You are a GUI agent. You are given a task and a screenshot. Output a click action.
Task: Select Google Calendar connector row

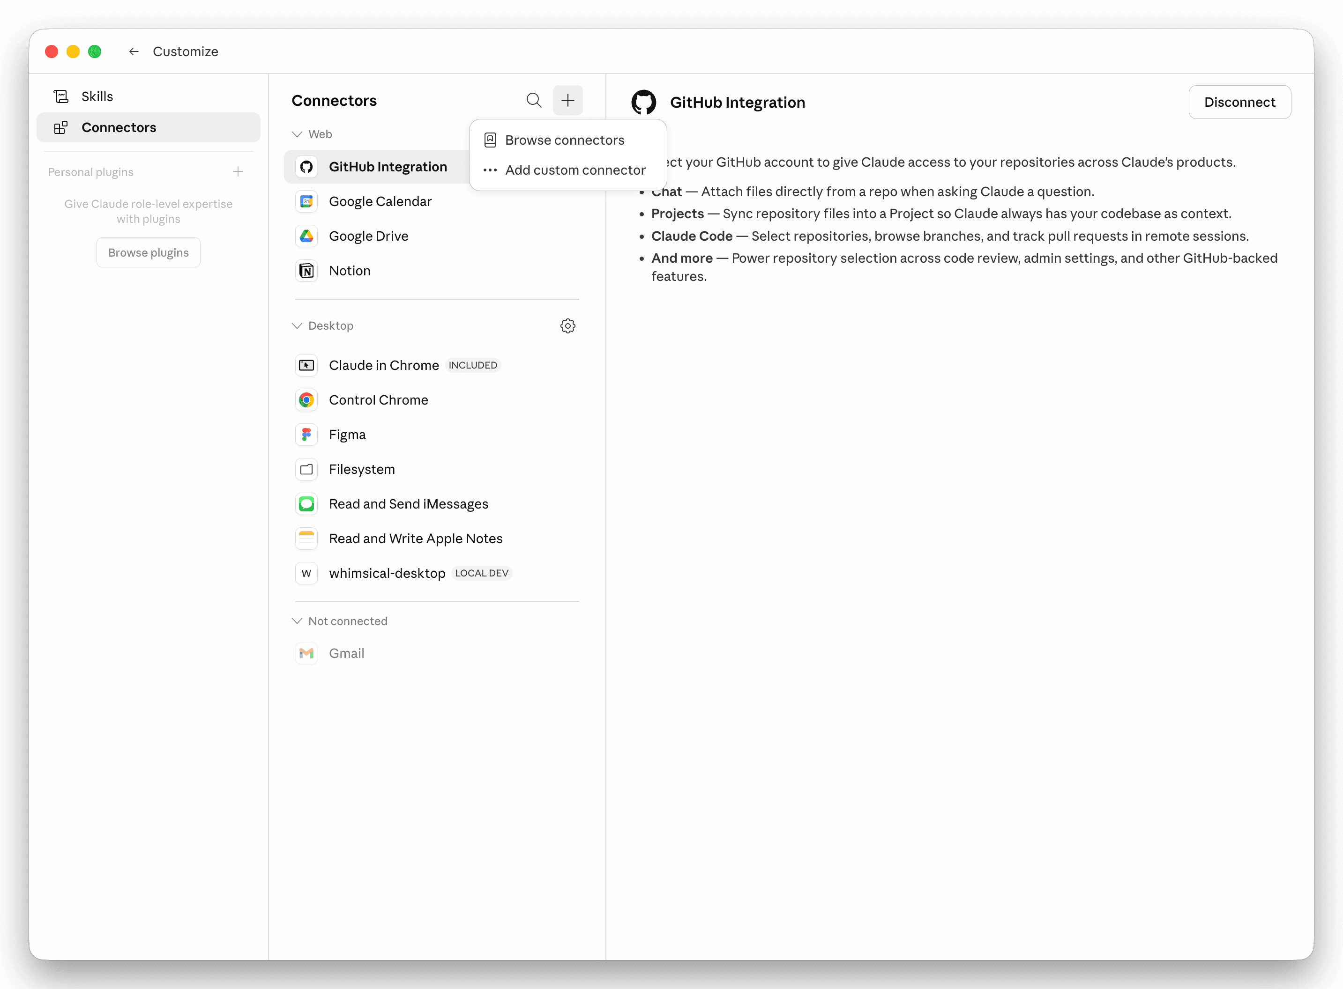pos(437,202)
